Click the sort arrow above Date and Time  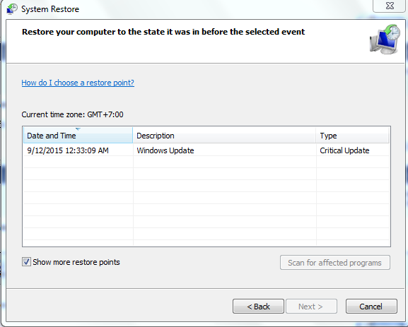(x=78, y=129)
